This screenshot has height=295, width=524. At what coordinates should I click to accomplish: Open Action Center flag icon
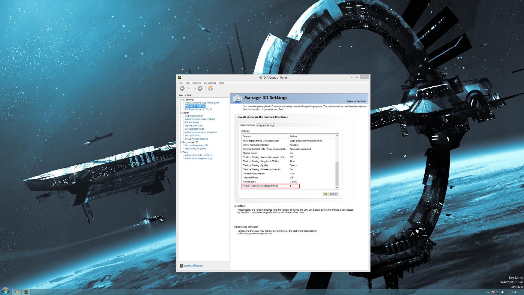493,292
